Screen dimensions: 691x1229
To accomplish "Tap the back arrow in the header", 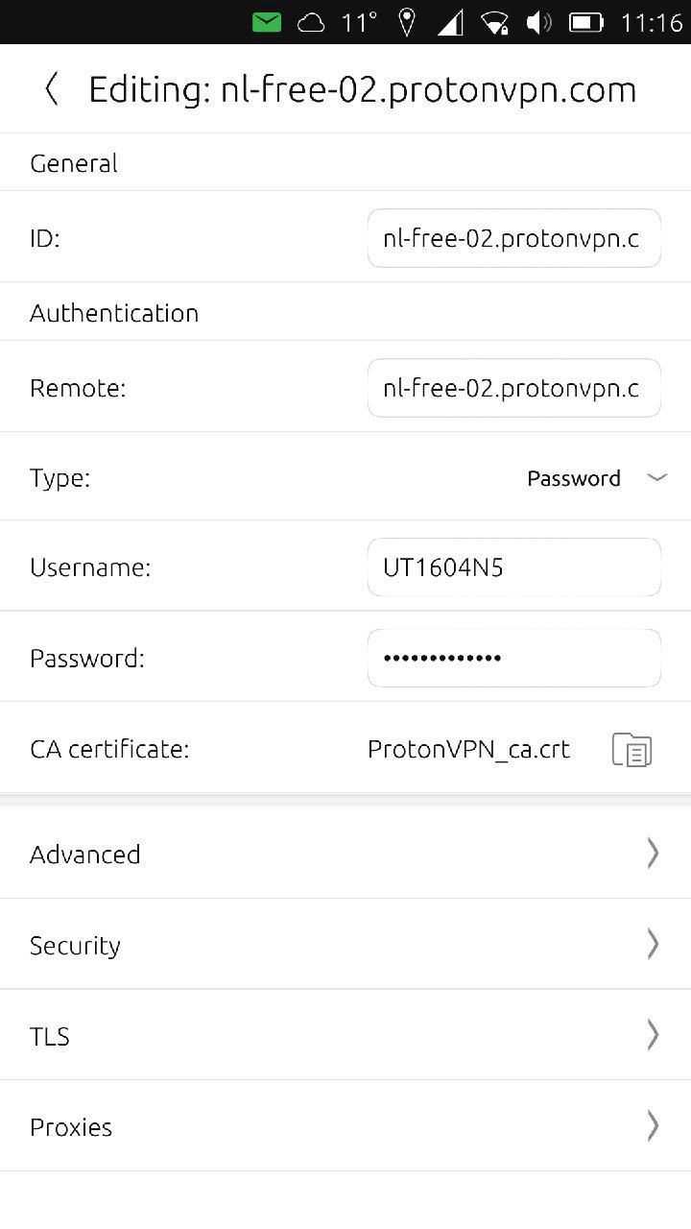I will coord(52,89).
